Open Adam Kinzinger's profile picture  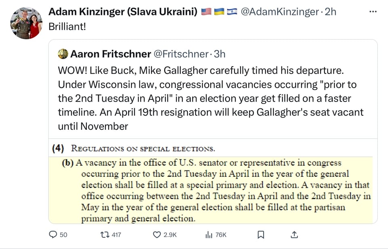pos(26,23)
